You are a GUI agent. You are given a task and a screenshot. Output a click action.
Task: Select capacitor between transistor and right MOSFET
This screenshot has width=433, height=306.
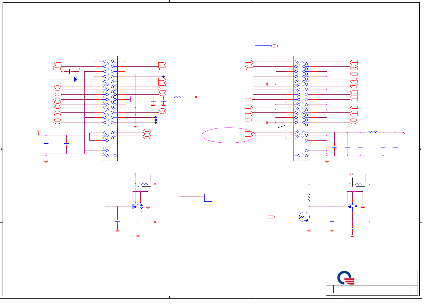(x=332, y=220)
